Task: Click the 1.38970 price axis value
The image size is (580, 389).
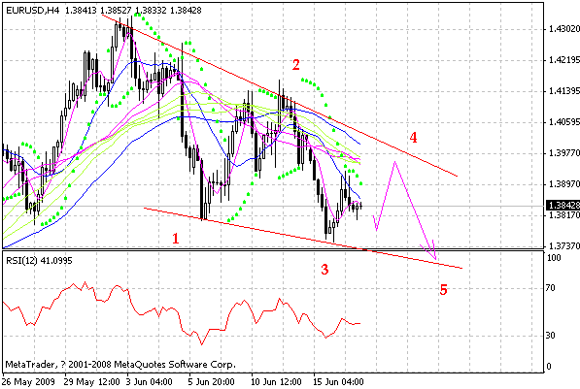Action: tap(564, 184)
